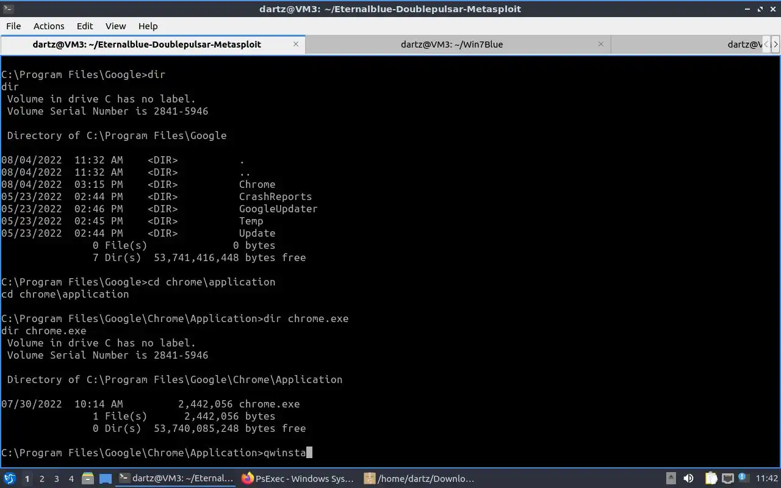781x488 pixels.
Task: Open the network connection tray icon
Action: 727,479
